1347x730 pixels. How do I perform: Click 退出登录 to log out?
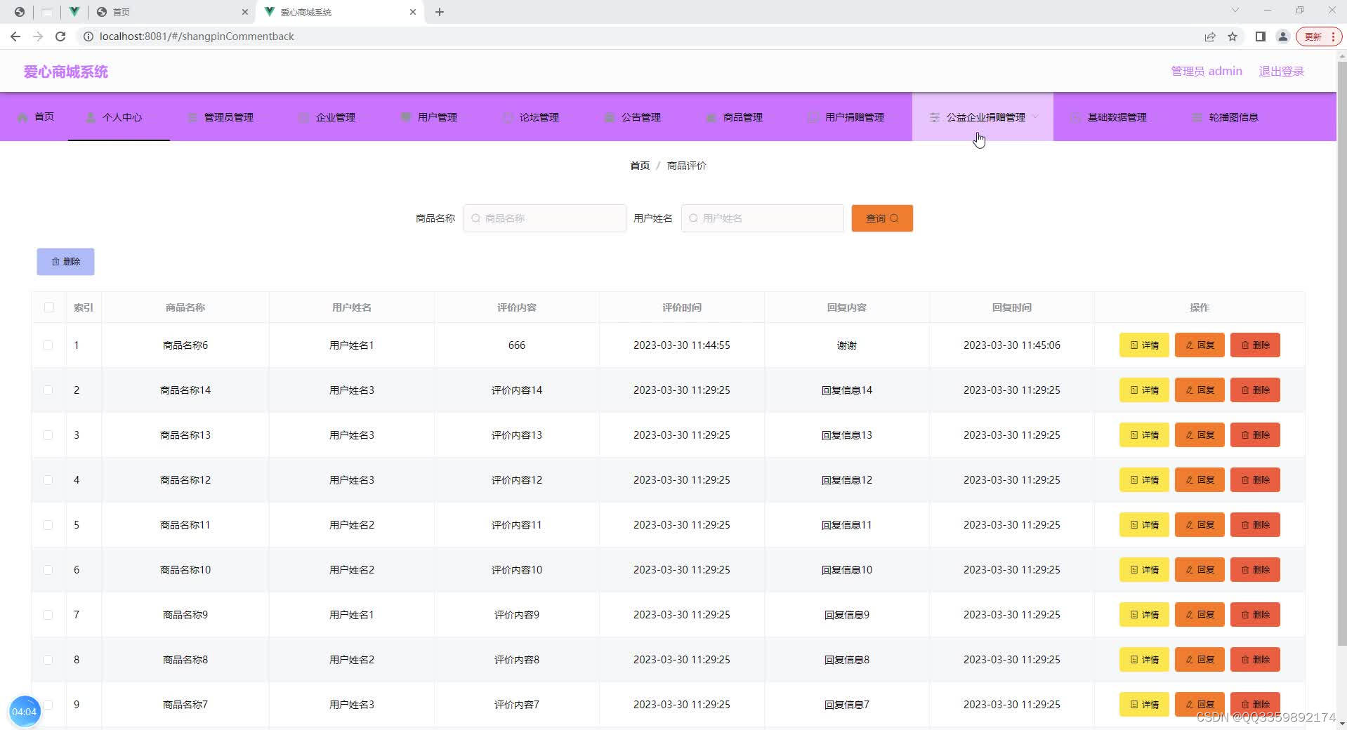(1281, 71)
